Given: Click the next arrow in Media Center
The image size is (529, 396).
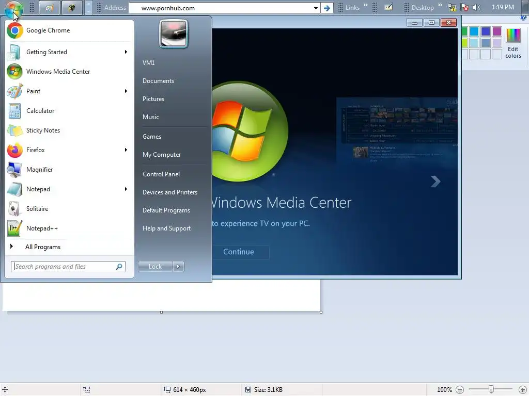Looking at the screenshot, I should coord(435,182).
